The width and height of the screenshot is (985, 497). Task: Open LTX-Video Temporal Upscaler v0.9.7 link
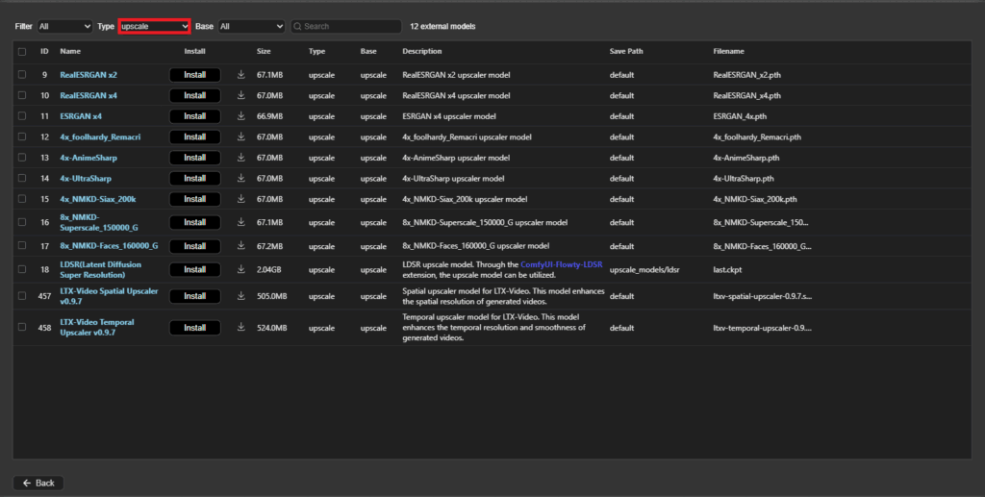point(97,327)
